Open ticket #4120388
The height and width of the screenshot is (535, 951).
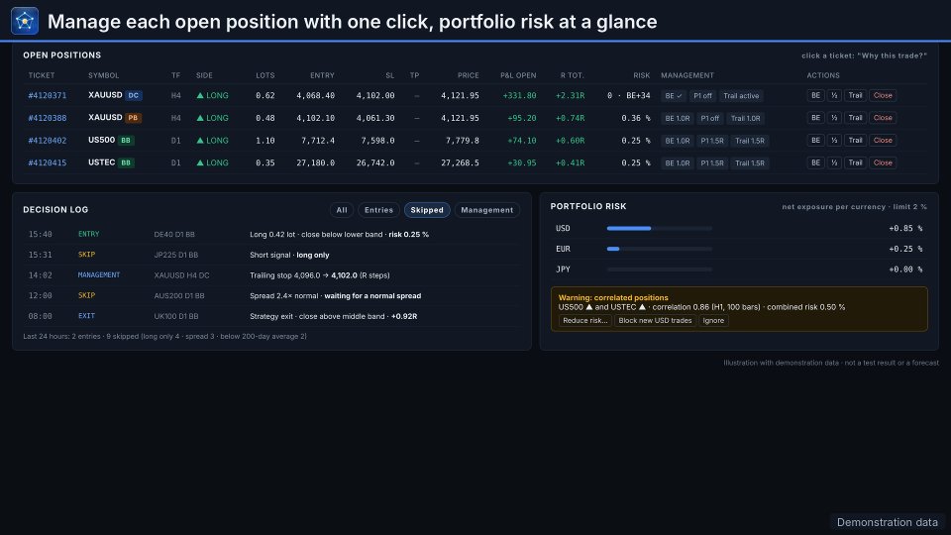tap(48, 118)
